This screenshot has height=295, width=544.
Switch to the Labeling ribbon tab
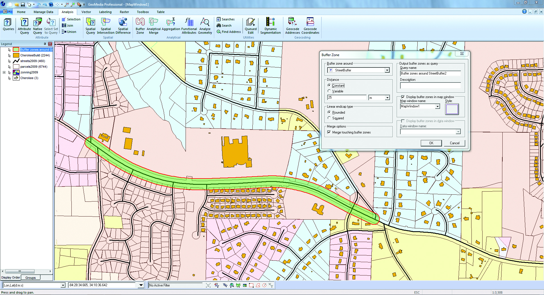pos(105,12)
